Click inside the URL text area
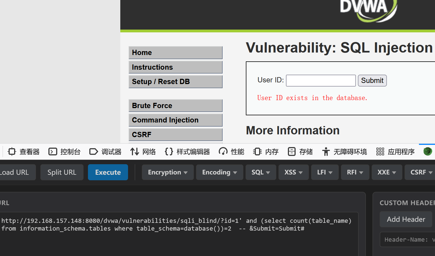The width and height of the screenshot is (435, 256). pyautogui.click(x=179, y=234)
